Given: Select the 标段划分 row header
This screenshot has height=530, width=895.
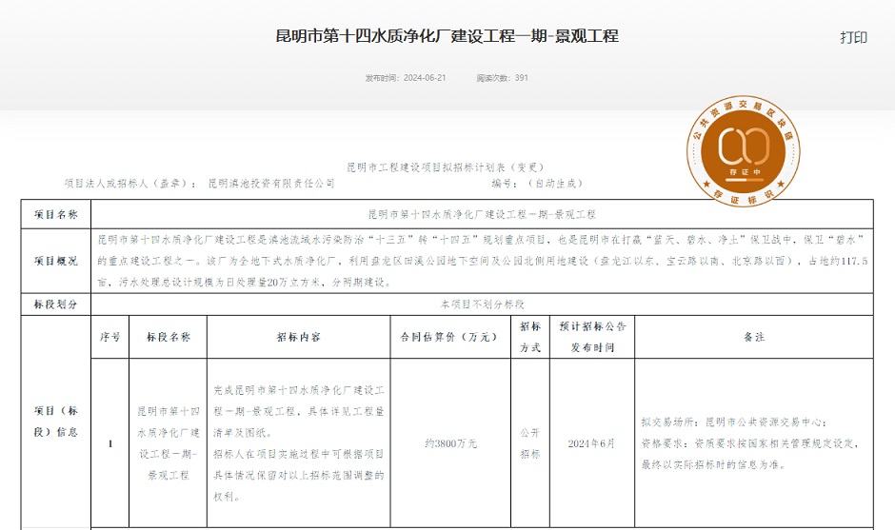Looking at the screenshot, I should [x=55, y=304].
